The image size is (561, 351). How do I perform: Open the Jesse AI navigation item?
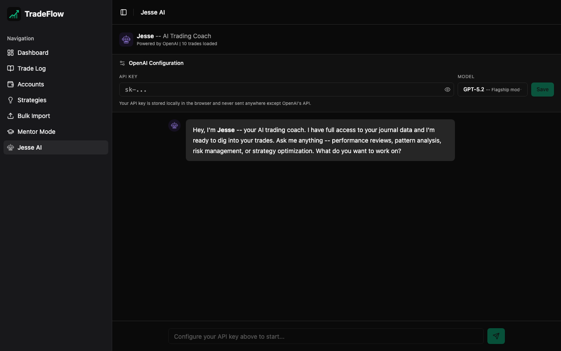point(29,147)
